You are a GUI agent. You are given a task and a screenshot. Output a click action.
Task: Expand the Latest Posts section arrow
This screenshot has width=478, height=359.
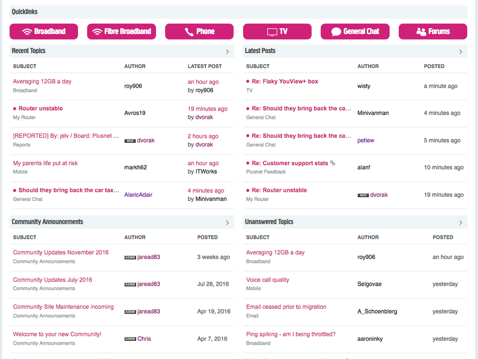(460, 51)
